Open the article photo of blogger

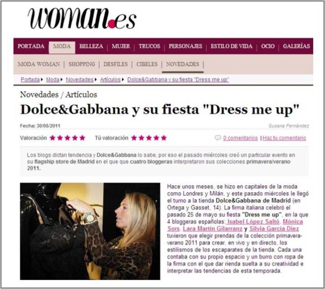coord(90,231)
